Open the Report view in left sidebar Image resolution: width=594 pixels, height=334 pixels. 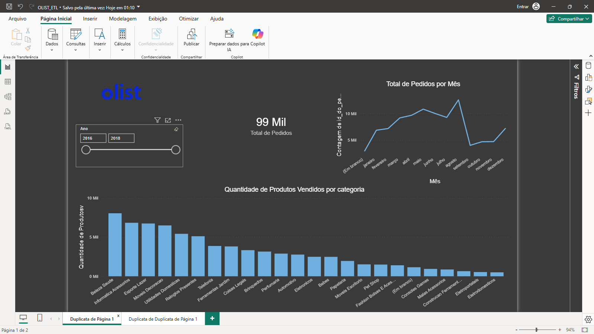point(7,67)
